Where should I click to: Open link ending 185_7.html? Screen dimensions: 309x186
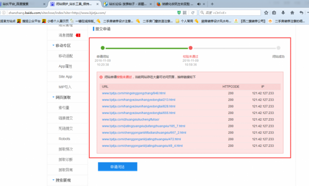point(144,126)
